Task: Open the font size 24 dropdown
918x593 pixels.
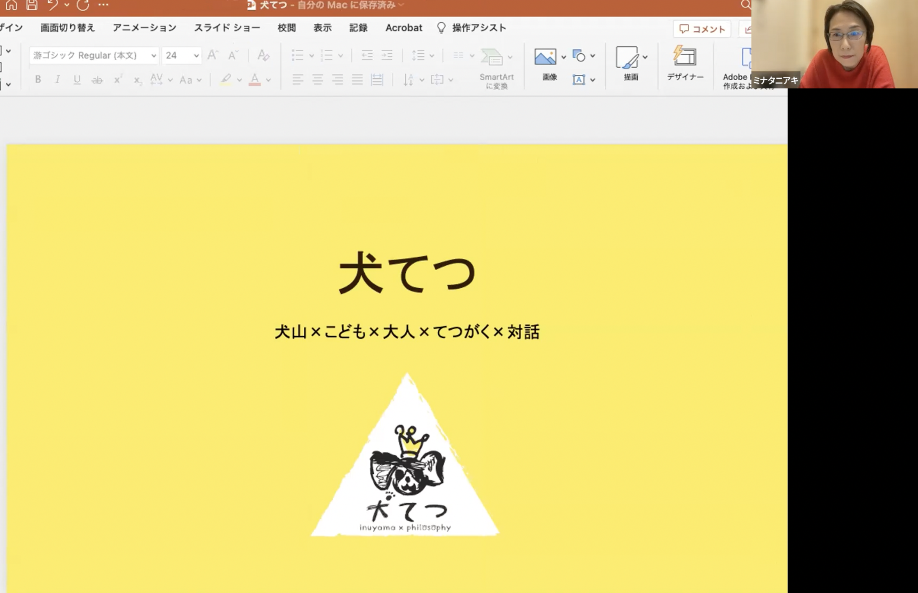Action: coord(196,56)
